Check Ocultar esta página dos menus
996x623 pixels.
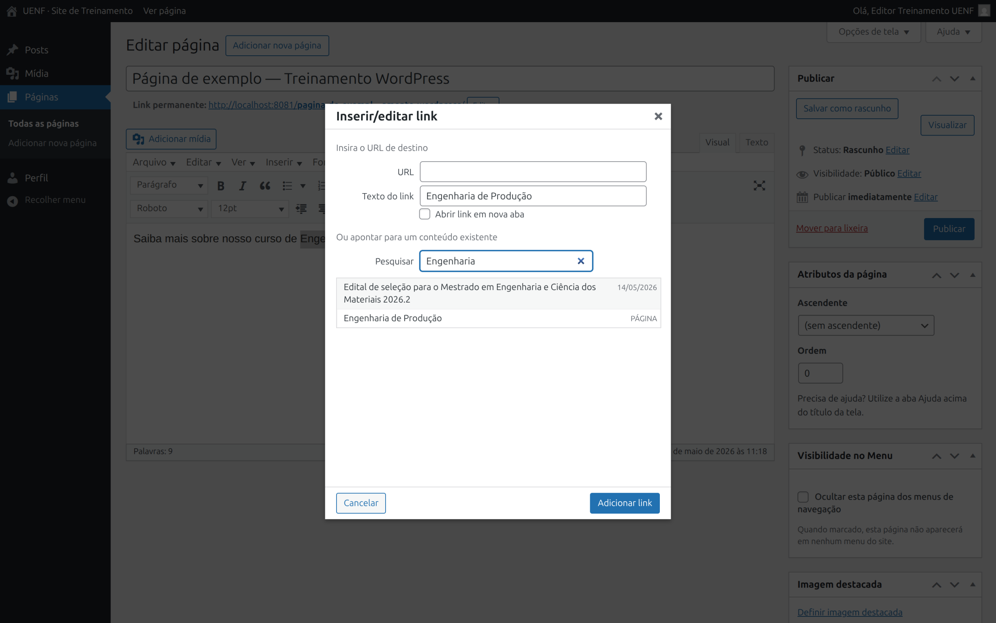tap(803, 497)
